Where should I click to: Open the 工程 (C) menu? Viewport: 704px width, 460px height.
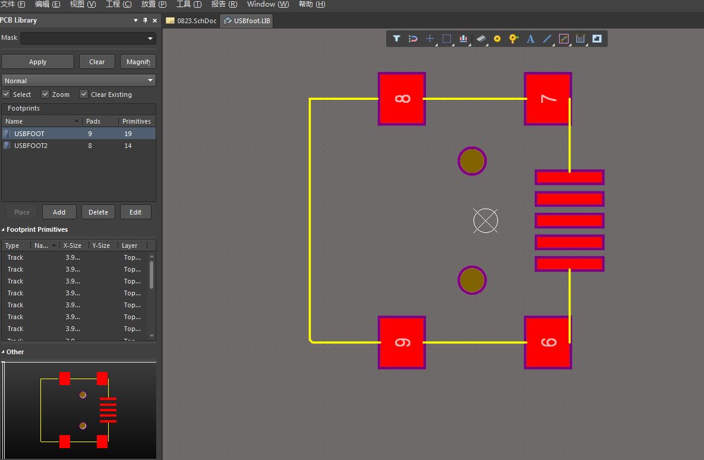pyautogui.click(x=119, y=4)
